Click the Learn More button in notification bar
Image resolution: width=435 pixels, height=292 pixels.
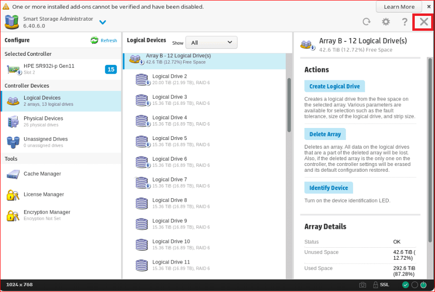pyautogui.click(x=399, y=7)
